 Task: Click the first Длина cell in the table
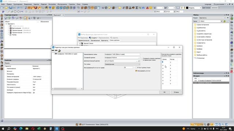click(x=165, y=62)
